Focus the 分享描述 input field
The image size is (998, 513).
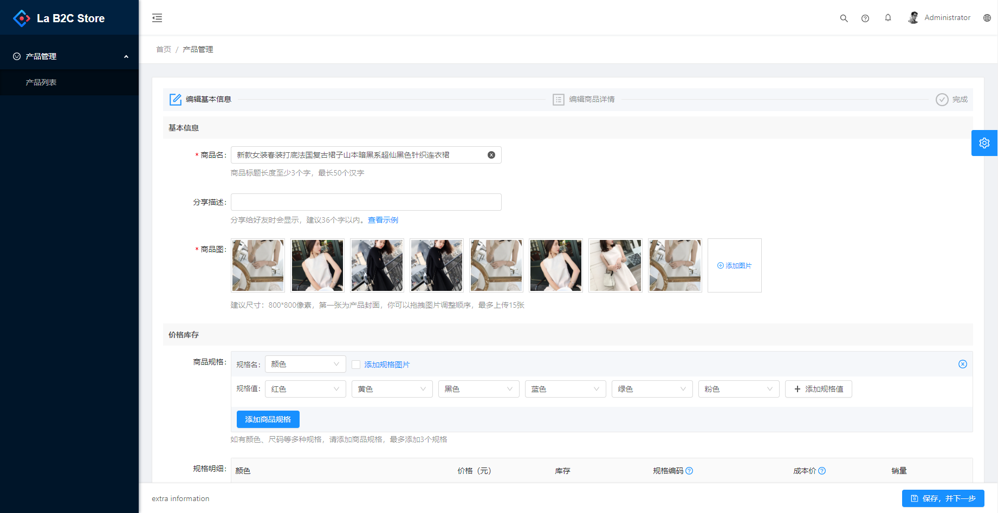pos(366,202)
